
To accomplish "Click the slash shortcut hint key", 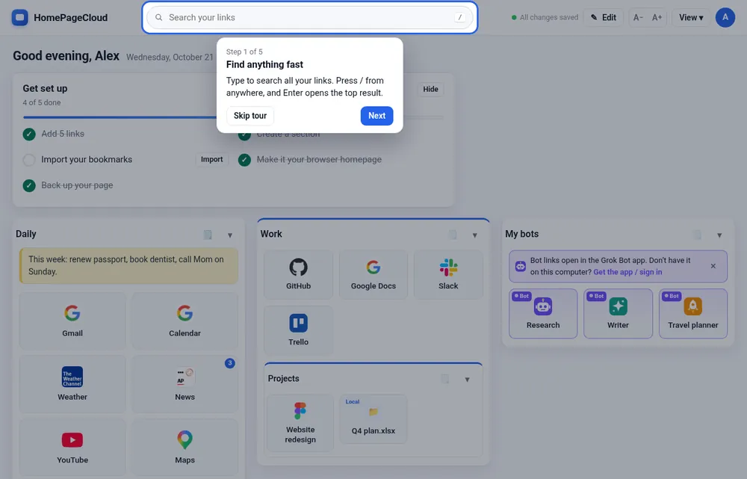I will [x=459, y=18].
